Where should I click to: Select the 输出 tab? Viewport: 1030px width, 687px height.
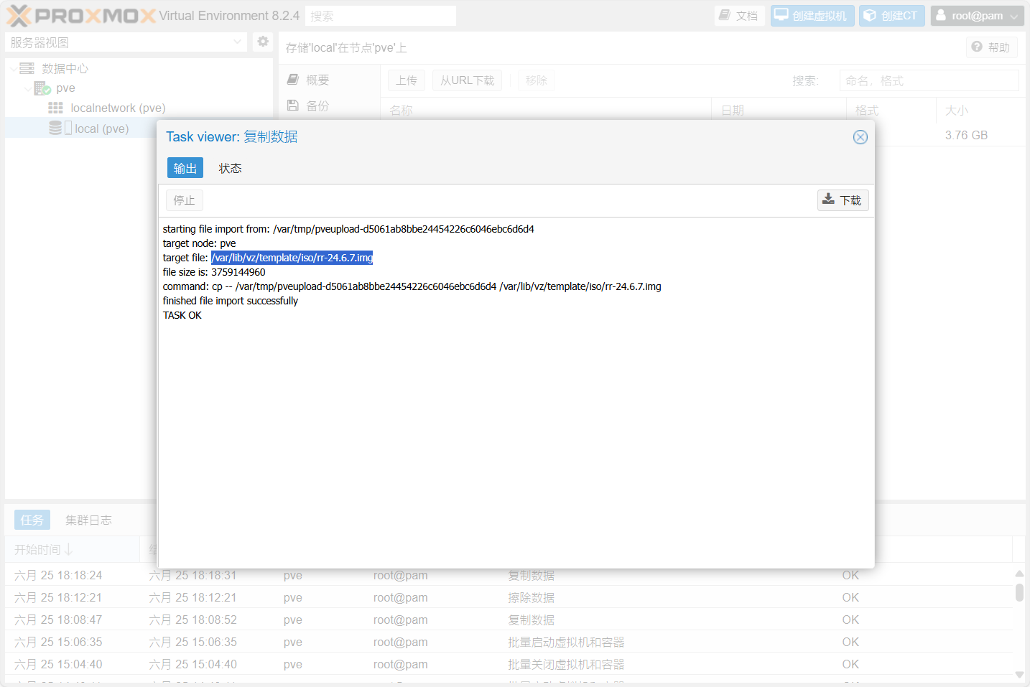click(185, 168)
